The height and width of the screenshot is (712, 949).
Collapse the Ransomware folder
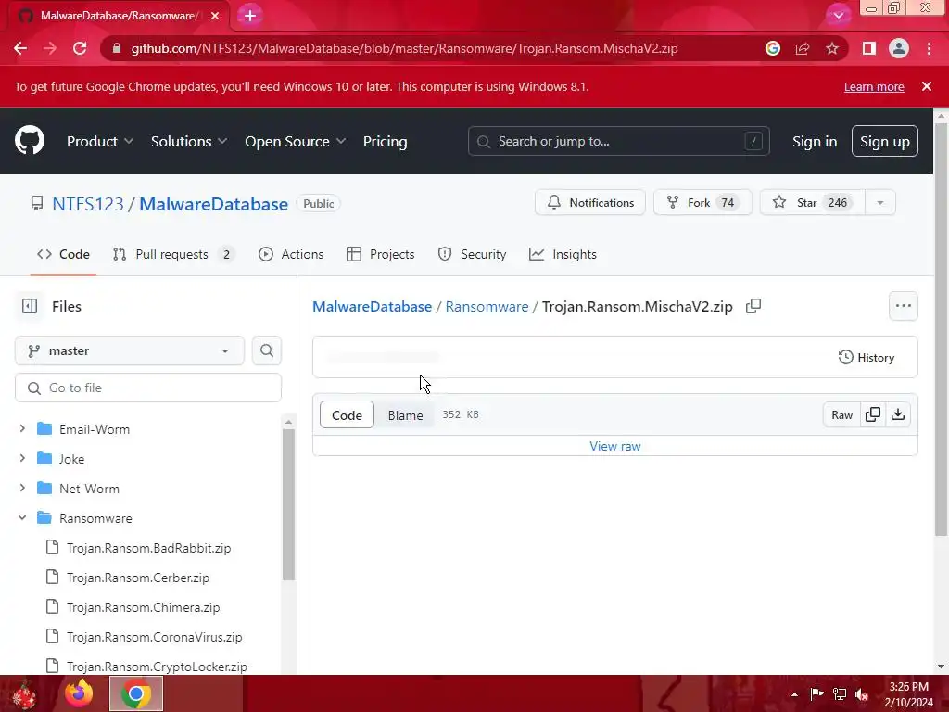pos(22,517)
